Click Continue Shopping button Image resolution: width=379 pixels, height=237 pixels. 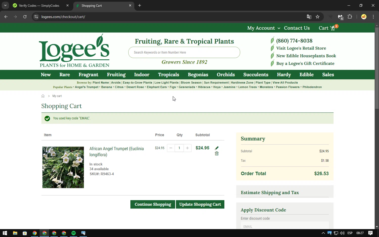coord(153,204)
